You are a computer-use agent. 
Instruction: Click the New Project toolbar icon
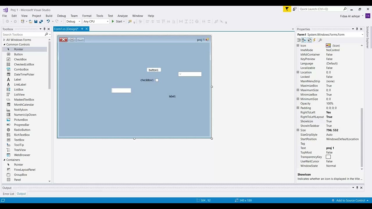coord(23,21)
